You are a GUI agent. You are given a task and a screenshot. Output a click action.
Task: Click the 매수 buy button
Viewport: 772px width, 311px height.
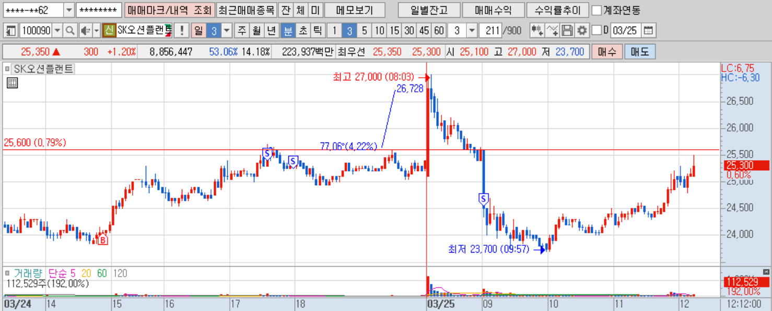point(607,52)
